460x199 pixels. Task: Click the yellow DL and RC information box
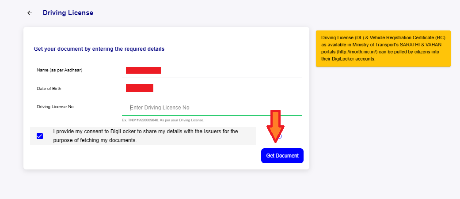pos(383,49)
